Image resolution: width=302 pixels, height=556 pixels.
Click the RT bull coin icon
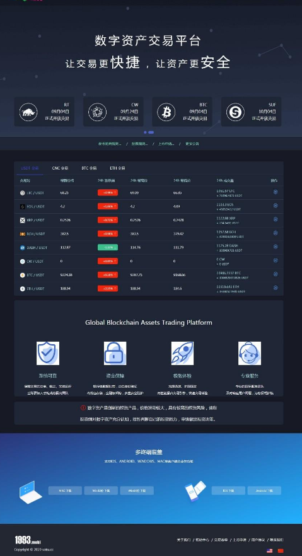(28, 112)
